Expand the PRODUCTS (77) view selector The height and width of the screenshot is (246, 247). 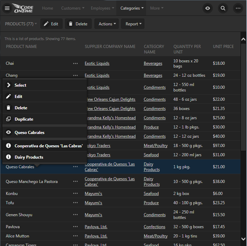tap(21, 24)
